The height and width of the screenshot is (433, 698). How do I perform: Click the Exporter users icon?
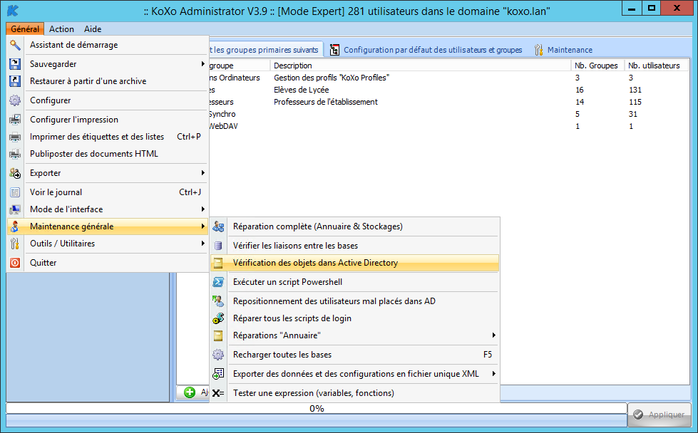[x=15, y=173]
